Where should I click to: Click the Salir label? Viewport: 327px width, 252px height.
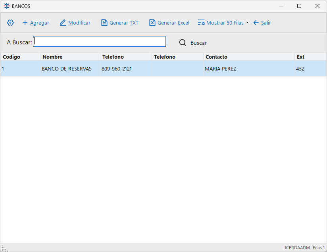point(266,23)
